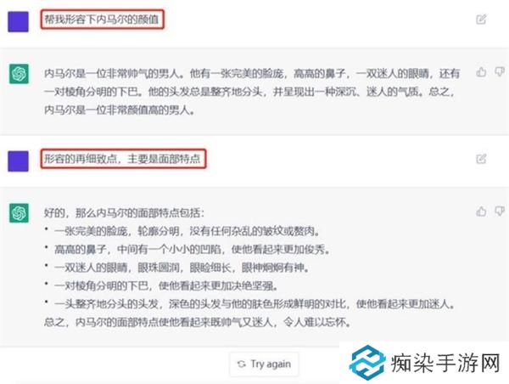Image resolution: width=509 pixels, height=384 pixels.
Task: Edit the second message about 面部特点
Action: point(481,159)
